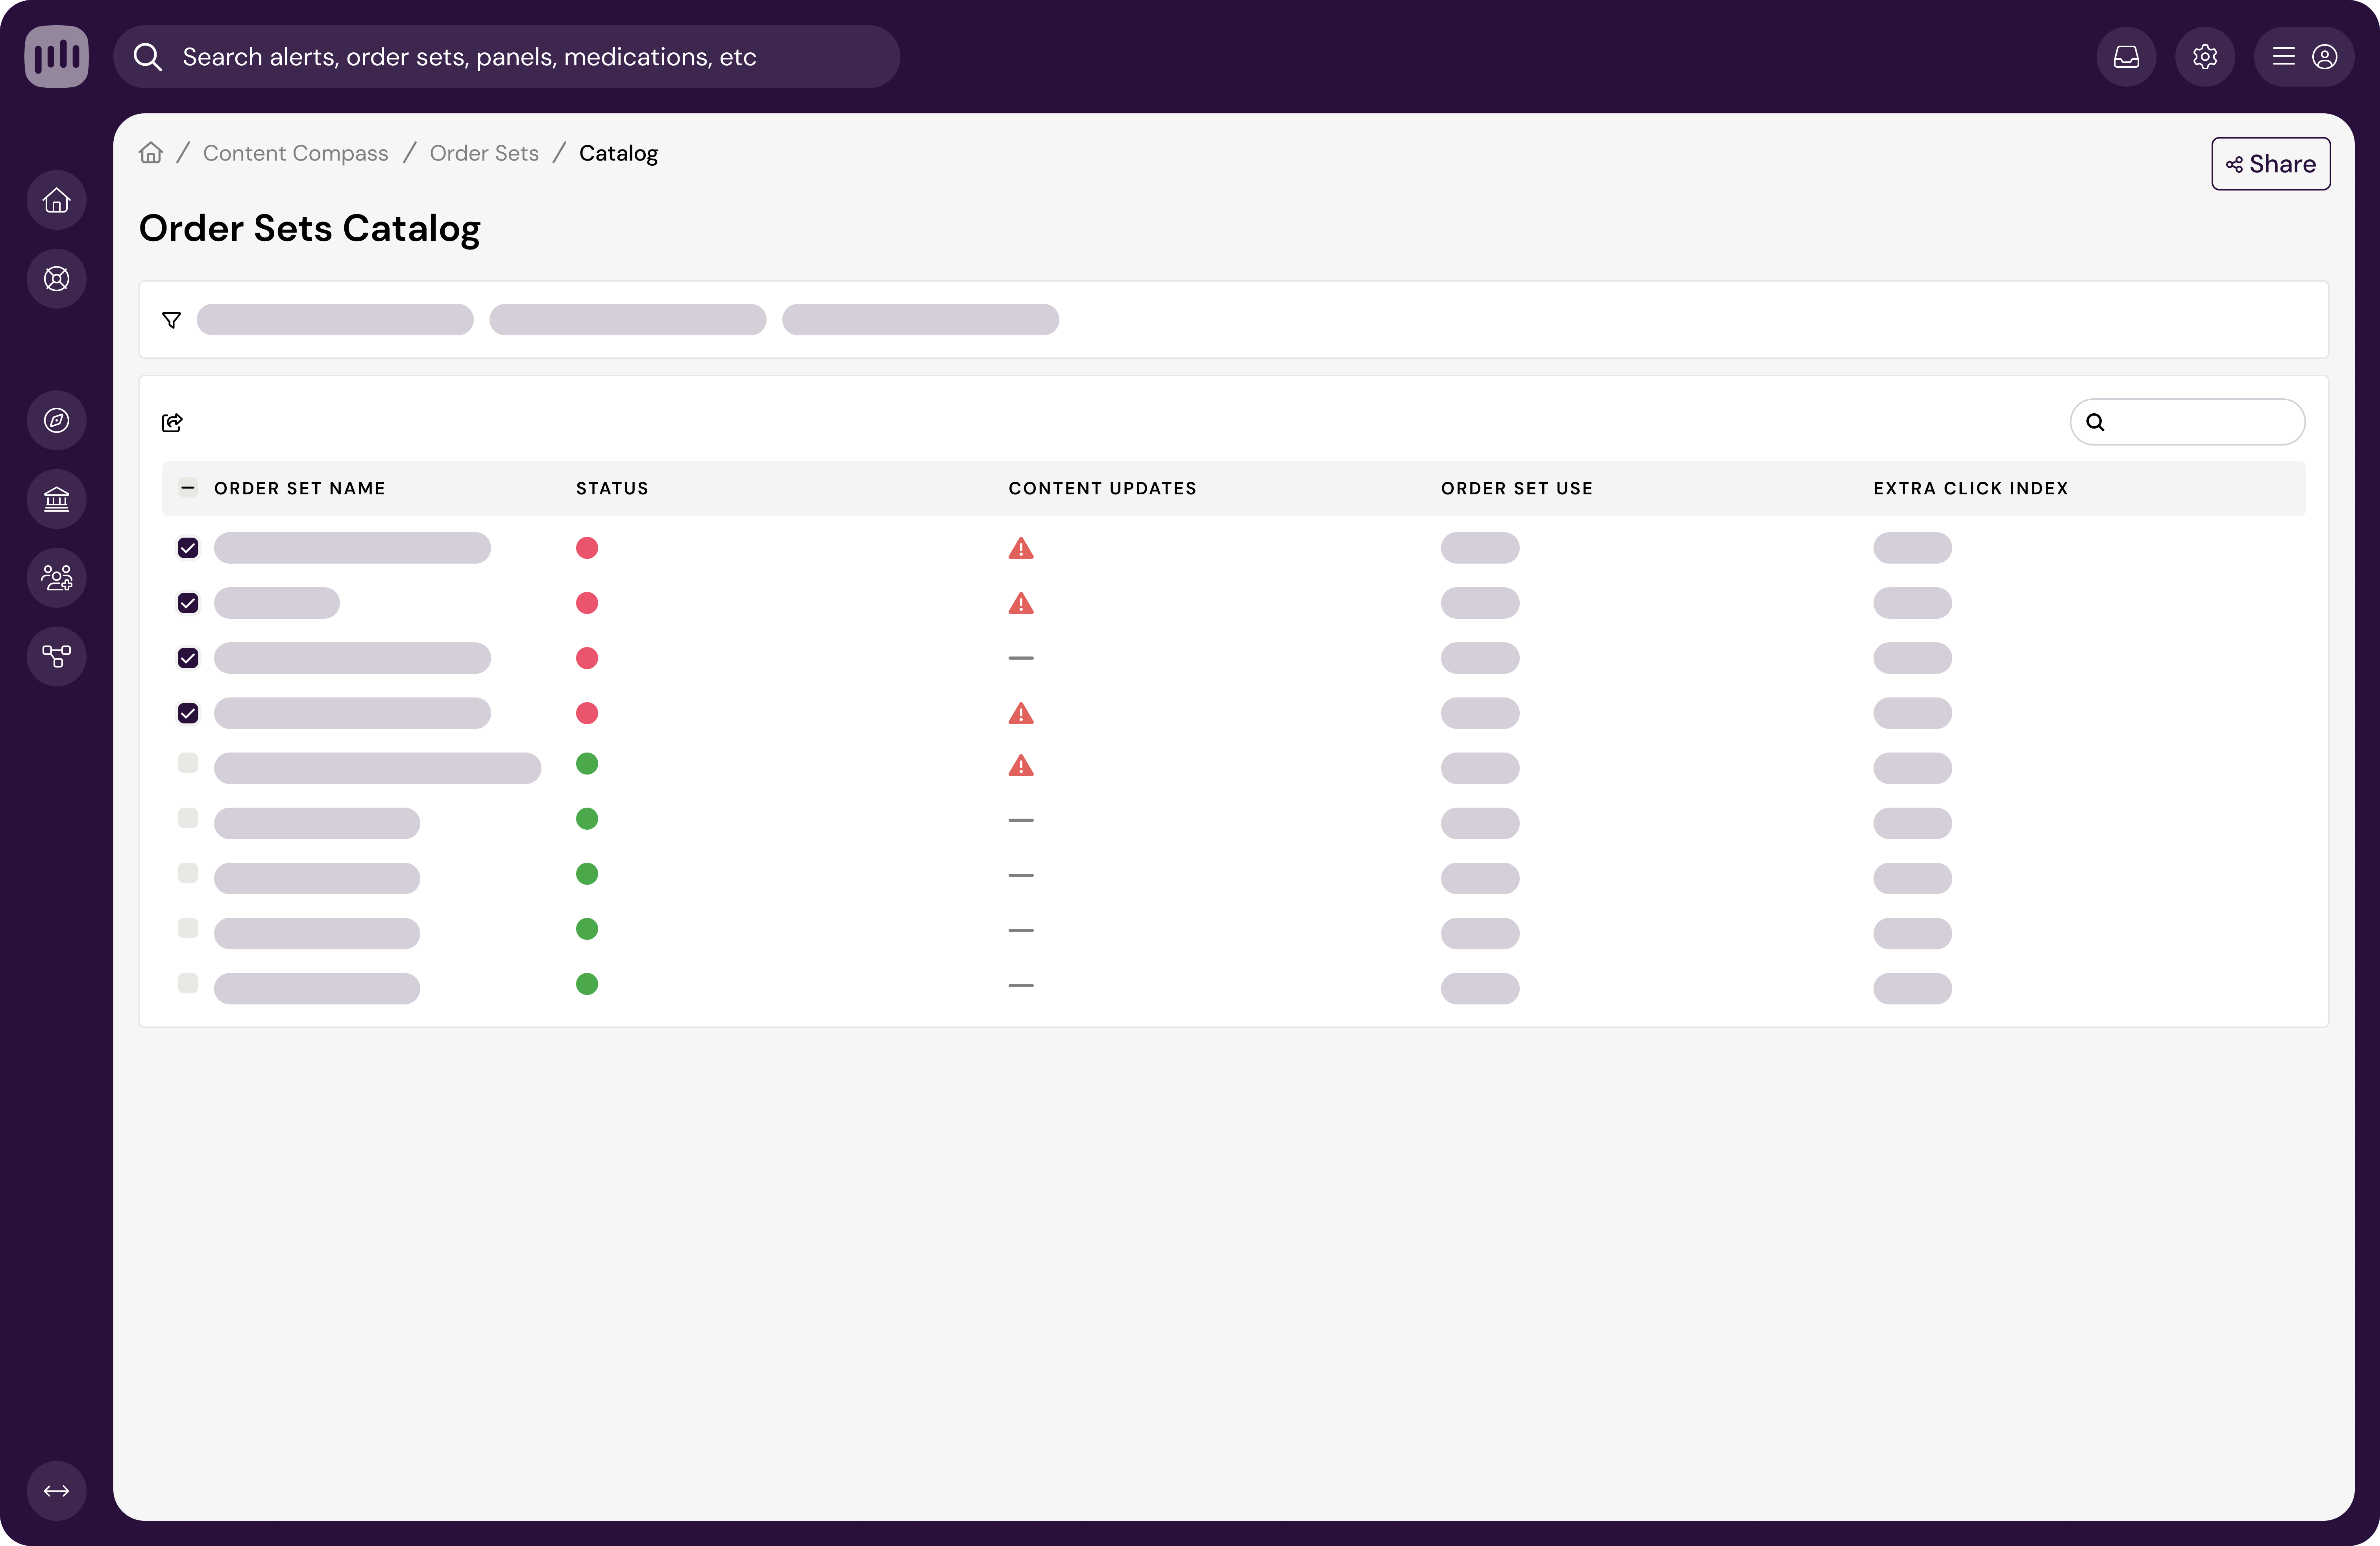This screenshot has width=2380, height=1546.
Task: Click the table search input field
Action: point(2200,422)
